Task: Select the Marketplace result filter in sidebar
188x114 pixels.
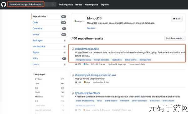Action: point(49,46)
